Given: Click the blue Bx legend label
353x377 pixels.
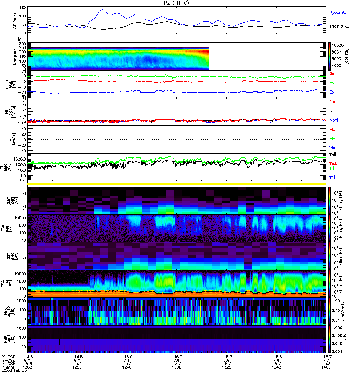Looking at the screenshot, I should point(332,92).
